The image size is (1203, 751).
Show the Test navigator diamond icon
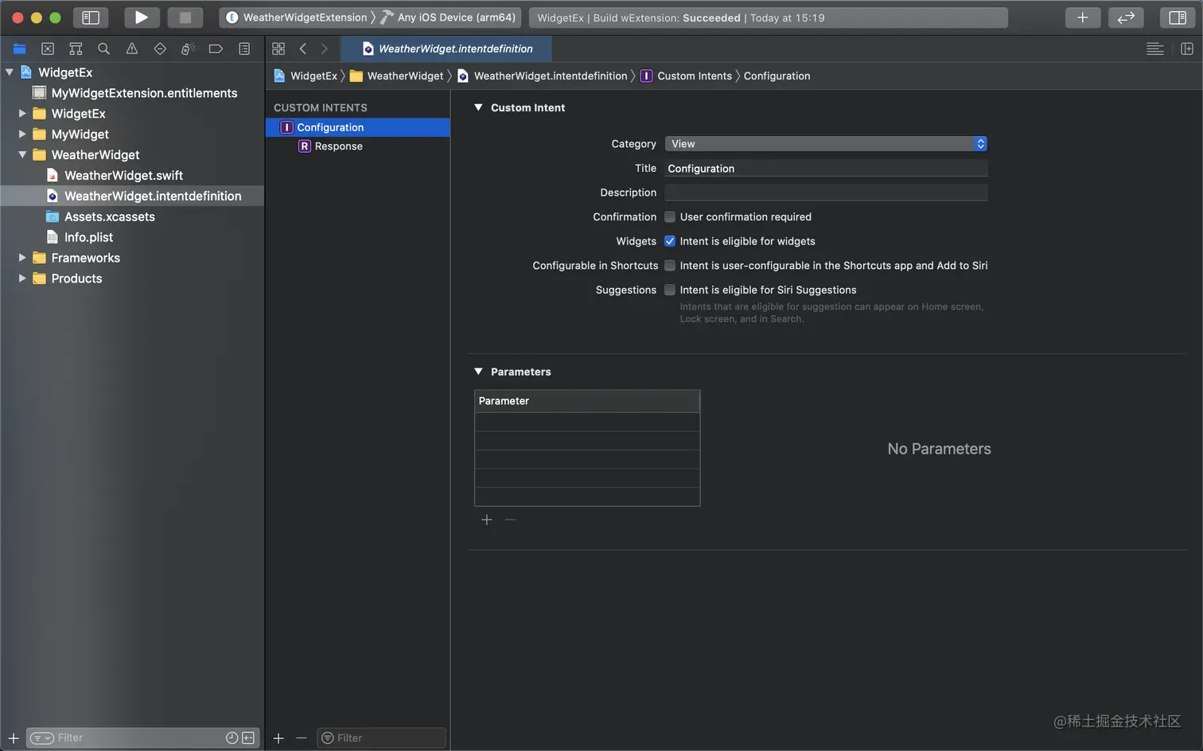(160, 49)
